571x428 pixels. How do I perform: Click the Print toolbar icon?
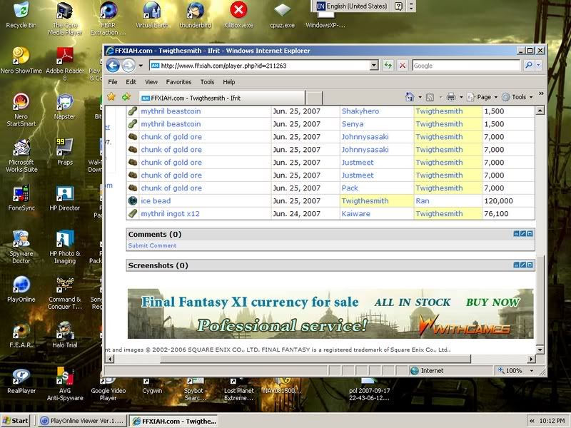(451, 97)
